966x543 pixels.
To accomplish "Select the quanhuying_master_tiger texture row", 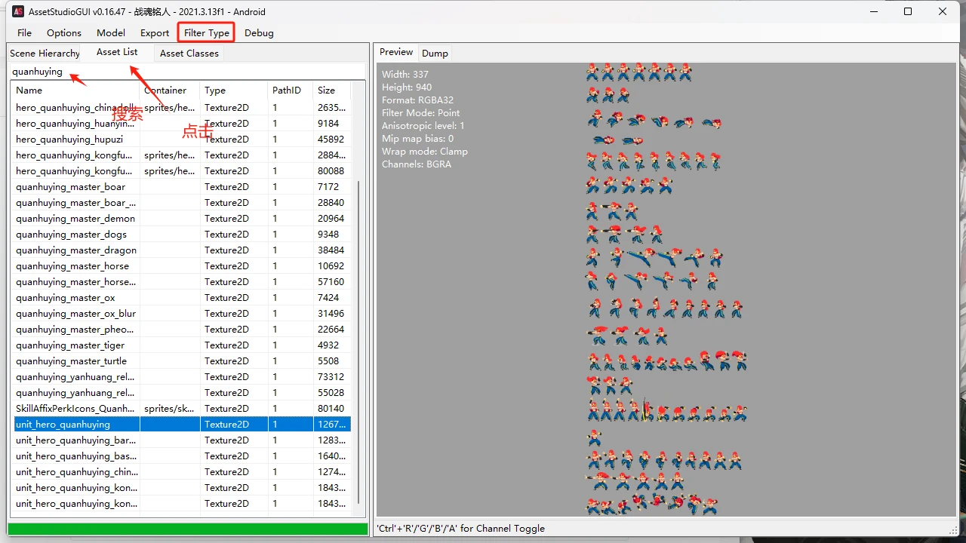I will (70, 345).
